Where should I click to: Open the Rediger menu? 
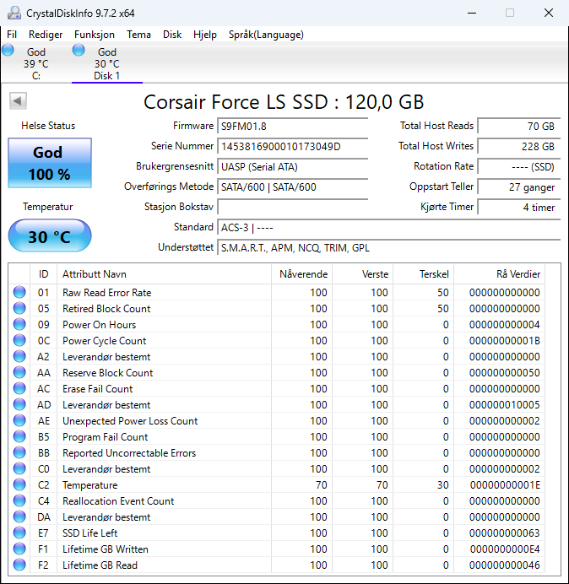point(46,35)
